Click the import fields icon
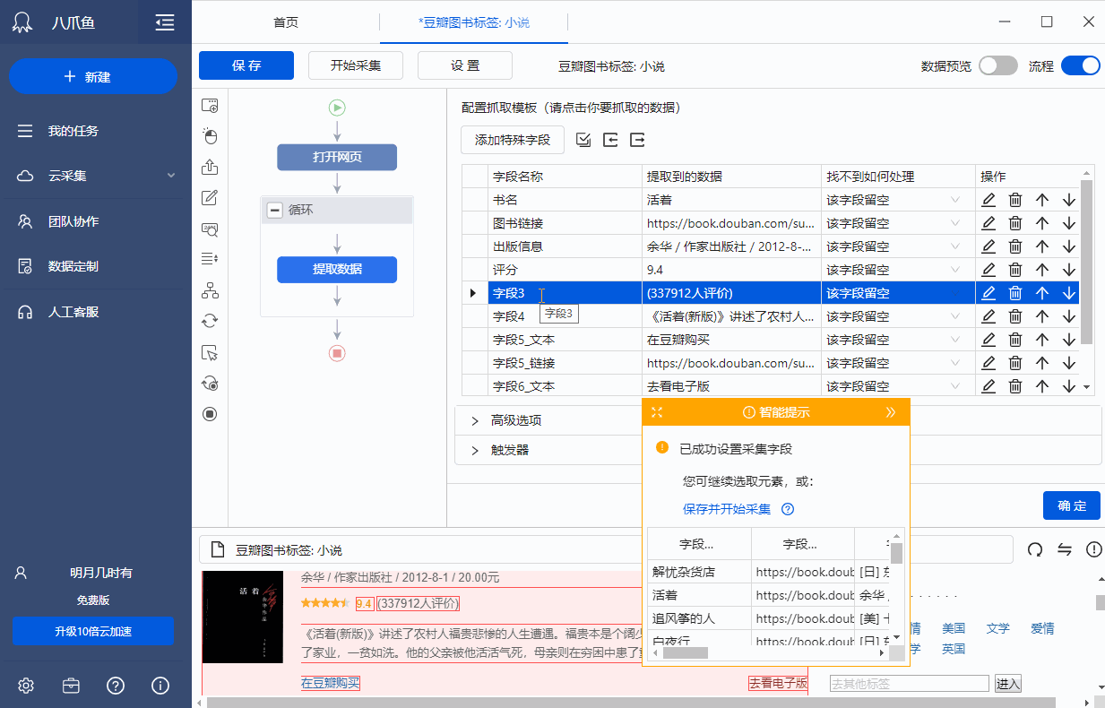The width and height of the screenshot is (1105, 708). pos(610,140)
